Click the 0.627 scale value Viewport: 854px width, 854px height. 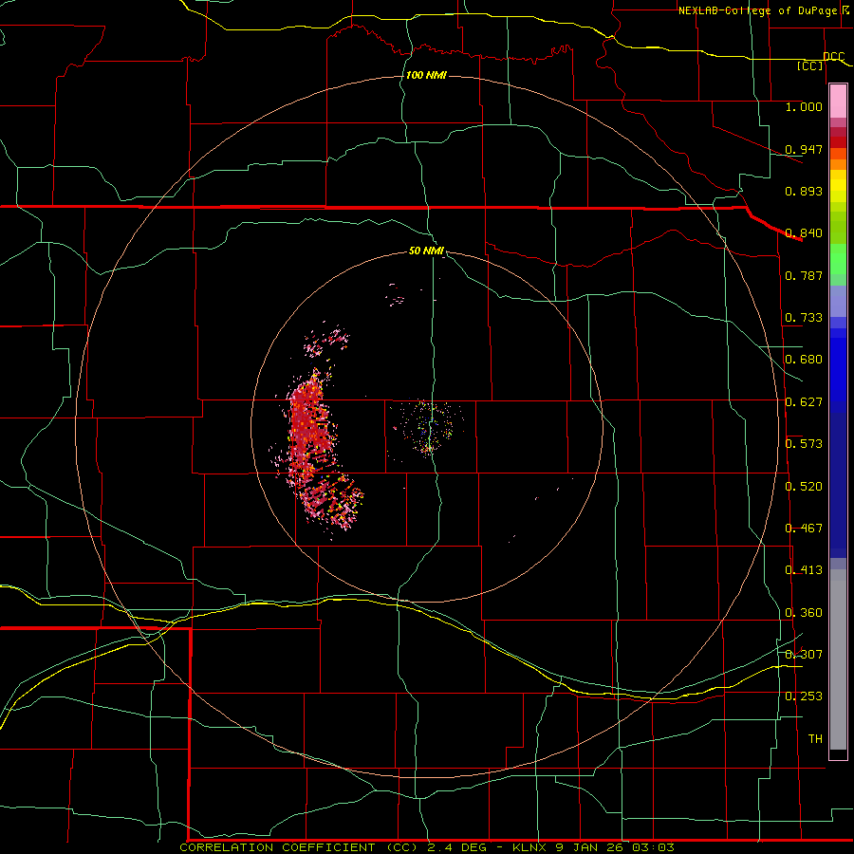click(804, 402)
